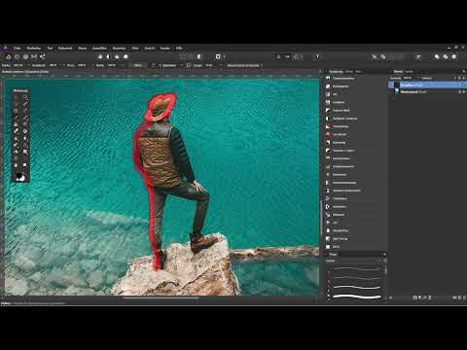Add a Belichtung adjustment
Image resolution: width=467 pixels, height=350 pixels.
click(x=355, y=143)
